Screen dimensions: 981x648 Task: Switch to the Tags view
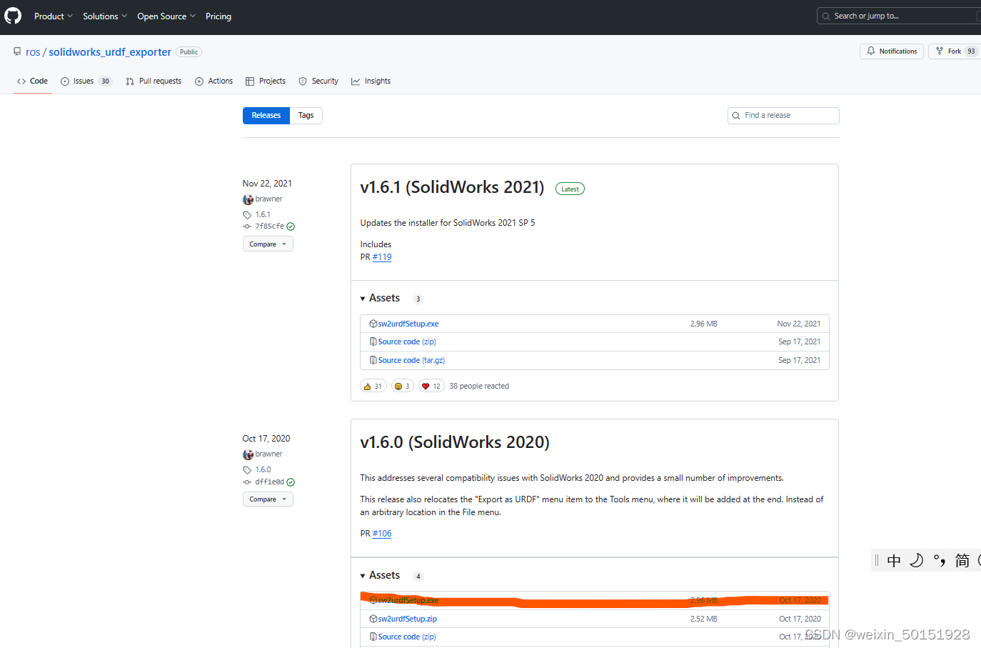306,116
